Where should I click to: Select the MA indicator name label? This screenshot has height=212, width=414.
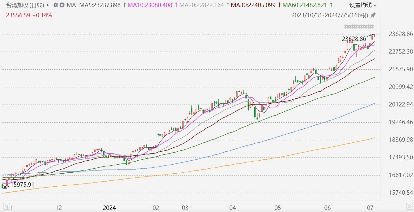tap(71, 5)
